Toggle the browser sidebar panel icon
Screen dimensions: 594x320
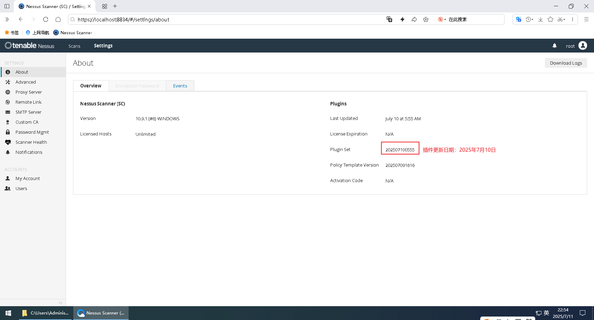pos(7,6)
